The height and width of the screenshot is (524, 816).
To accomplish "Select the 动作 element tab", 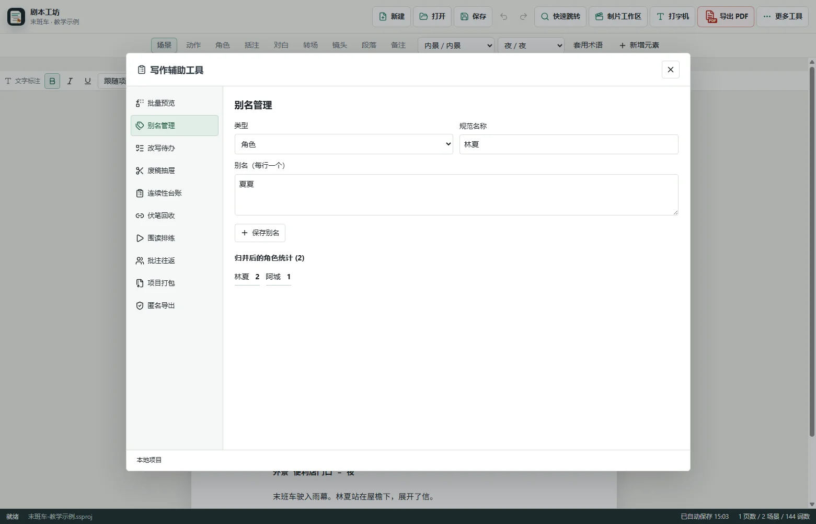I will point(193,45).
